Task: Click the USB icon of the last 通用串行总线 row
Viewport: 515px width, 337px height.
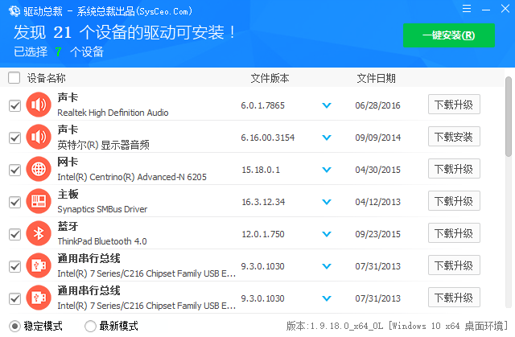Action: [x=39, y=298]
